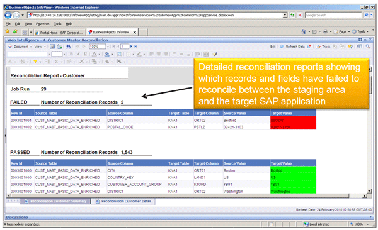
Task: Click the Favorites star icon
Action: (7, 31)
